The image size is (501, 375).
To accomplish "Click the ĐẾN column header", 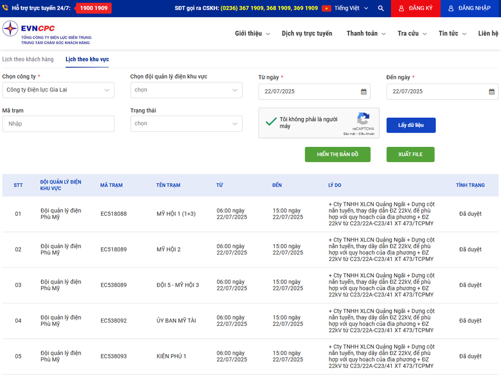I will click(277, 185).
